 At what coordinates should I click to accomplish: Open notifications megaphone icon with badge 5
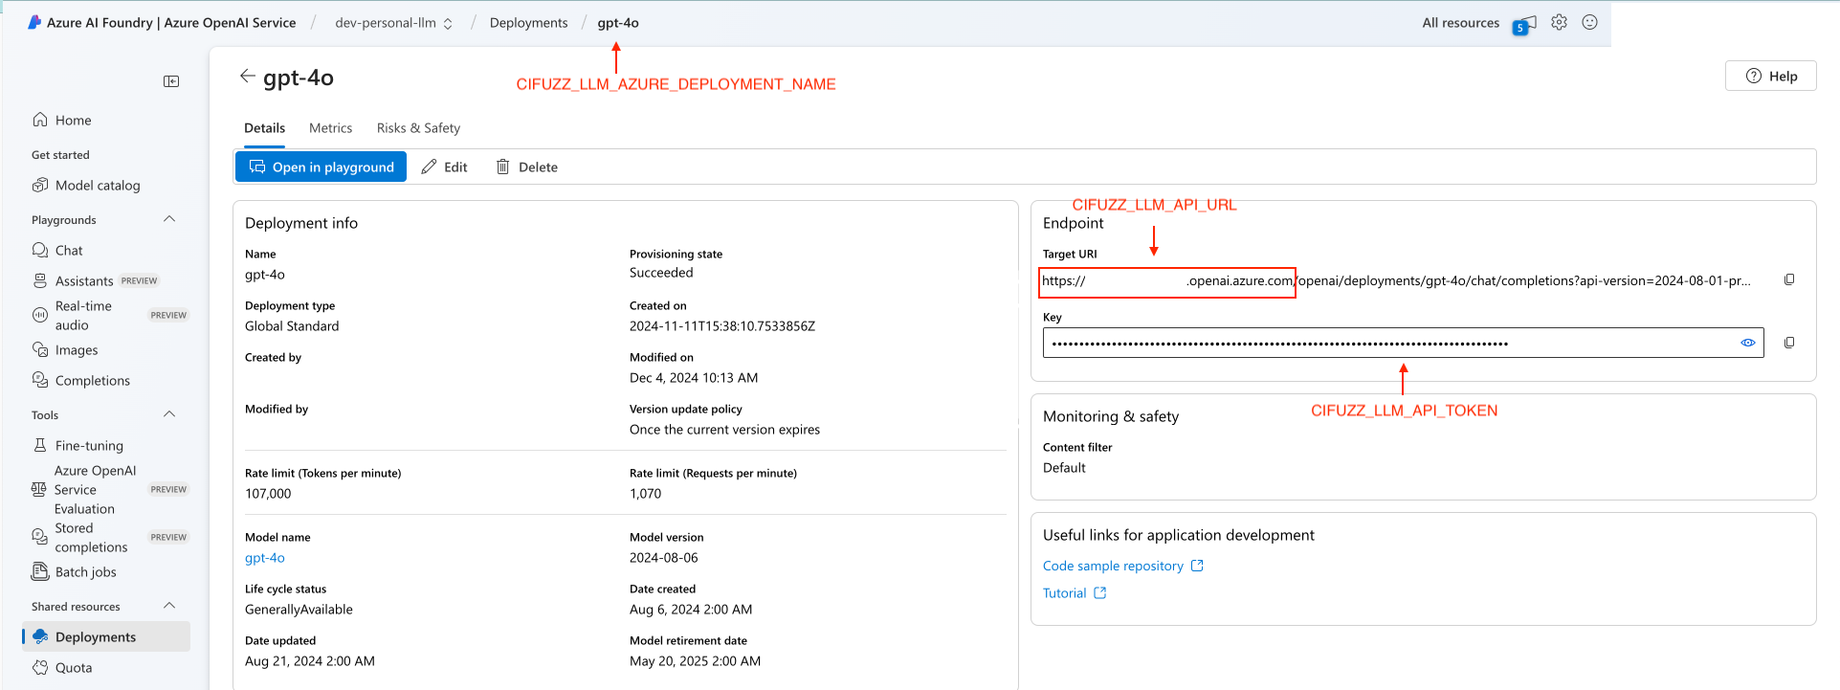[1524, 24]
